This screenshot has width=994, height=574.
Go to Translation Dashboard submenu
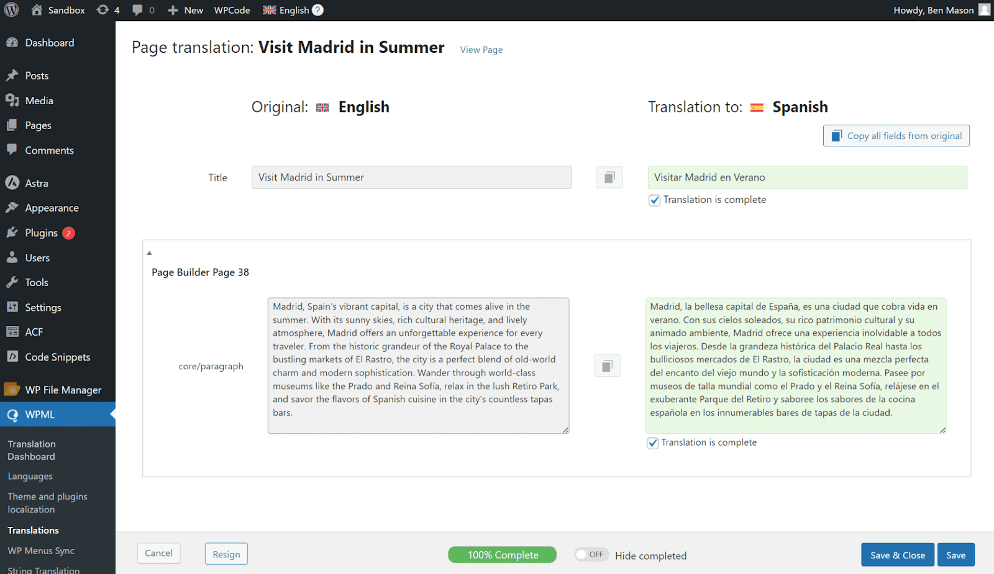click(x=32, y=451)
